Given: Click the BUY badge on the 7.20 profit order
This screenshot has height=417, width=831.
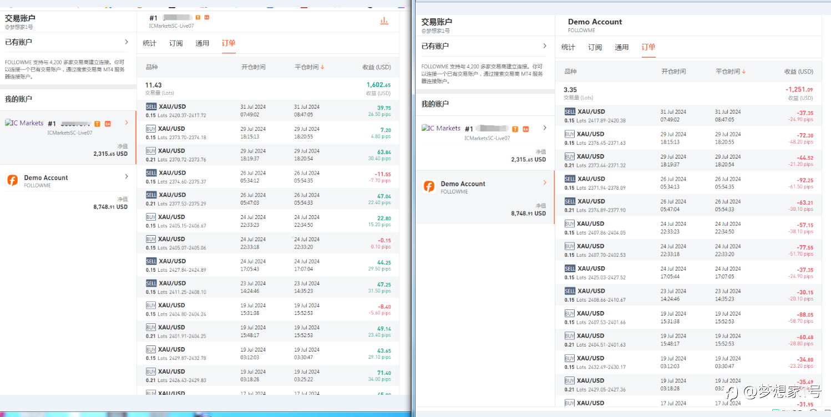Looking at the screenshot, I should pos(151,129).
